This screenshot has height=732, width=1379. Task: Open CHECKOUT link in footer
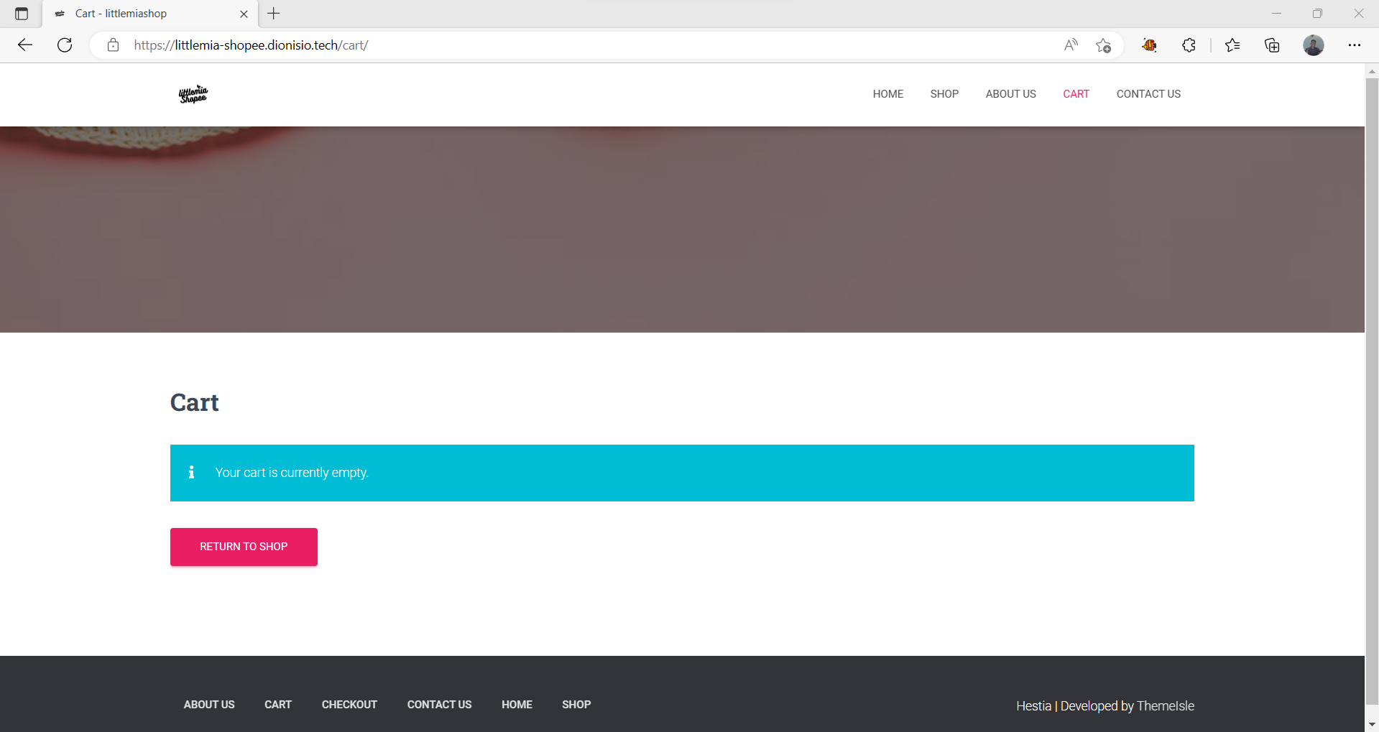point(349,705)
